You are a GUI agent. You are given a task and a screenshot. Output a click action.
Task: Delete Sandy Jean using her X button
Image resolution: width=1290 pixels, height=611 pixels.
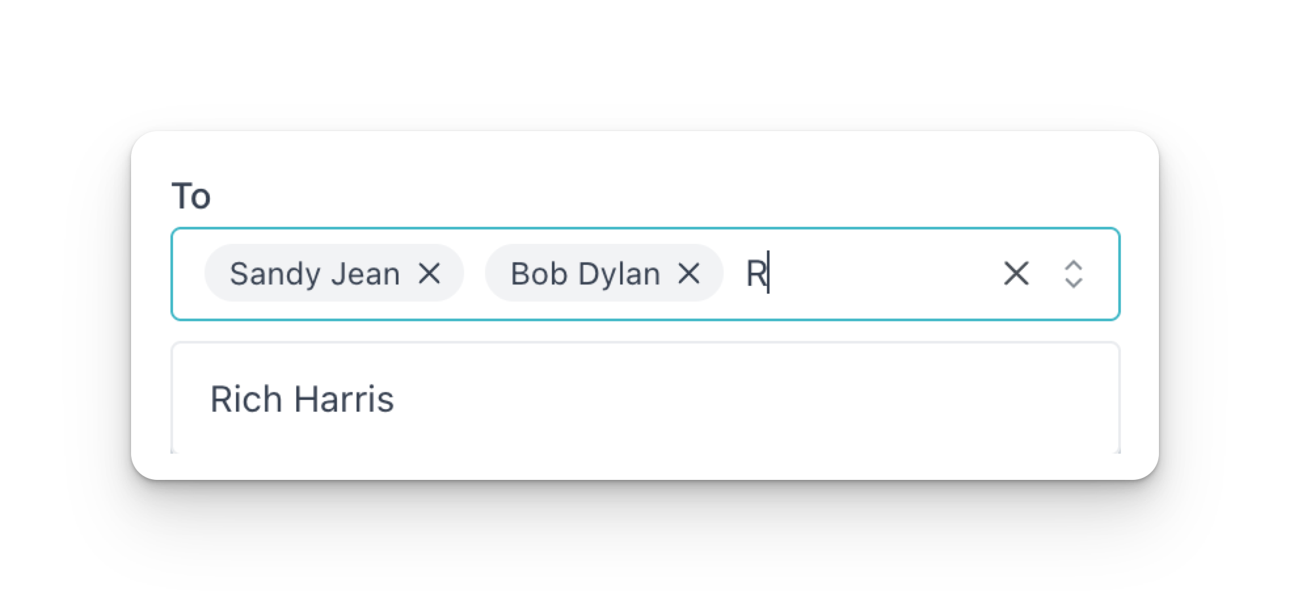coord(429,273)
